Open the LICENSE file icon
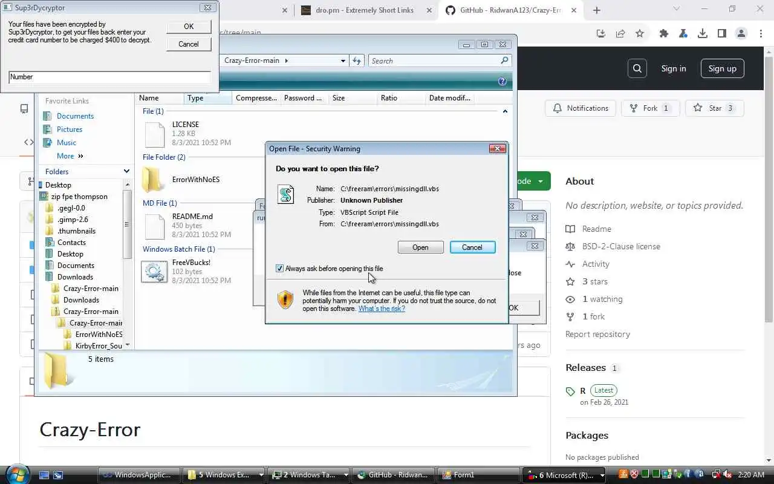 pos(154,134)
